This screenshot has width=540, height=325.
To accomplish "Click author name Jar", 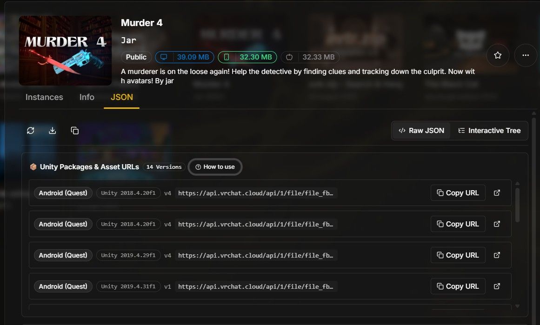I will click(128, 40).
